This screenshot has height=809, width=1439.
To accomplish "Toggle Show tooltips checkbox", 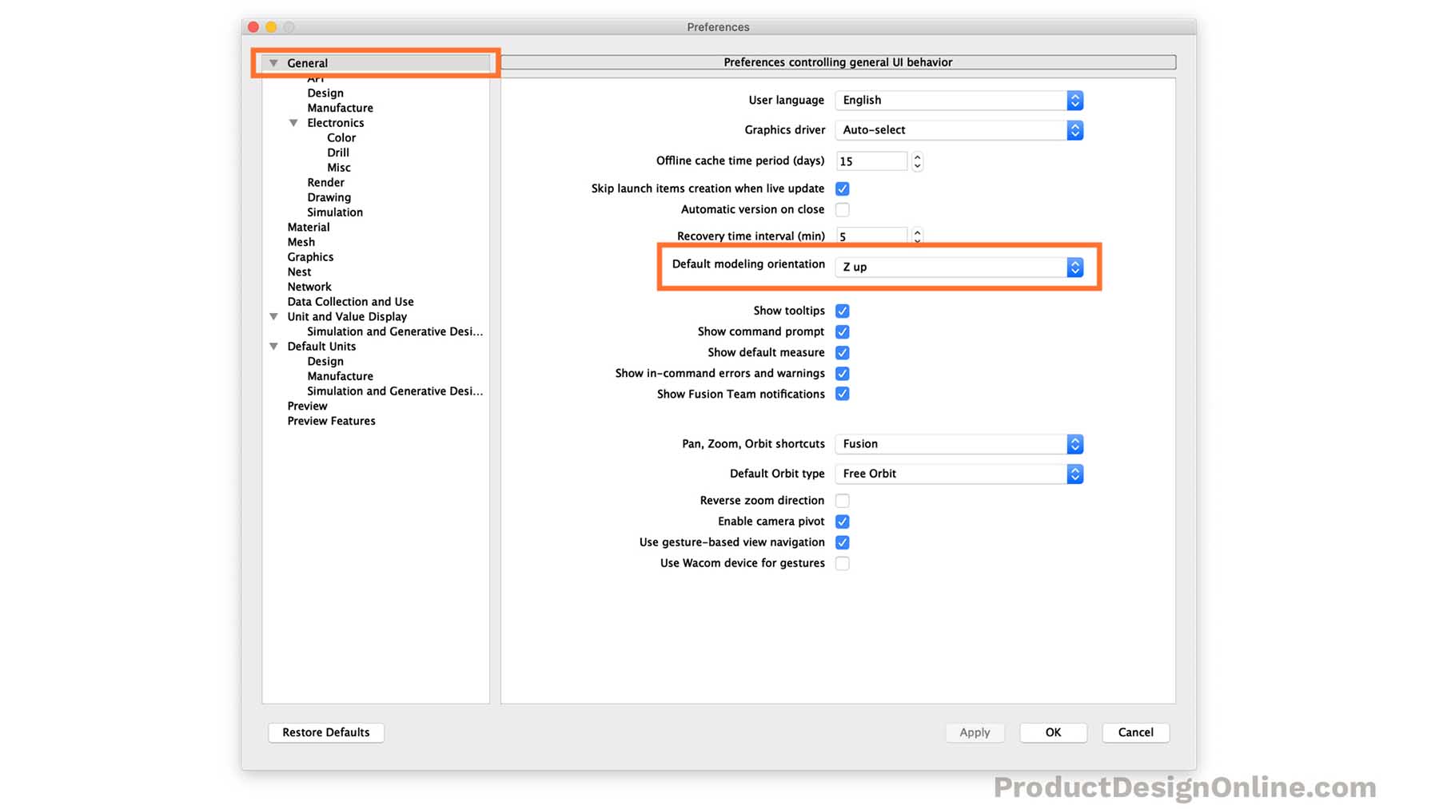I will (842, 311).
